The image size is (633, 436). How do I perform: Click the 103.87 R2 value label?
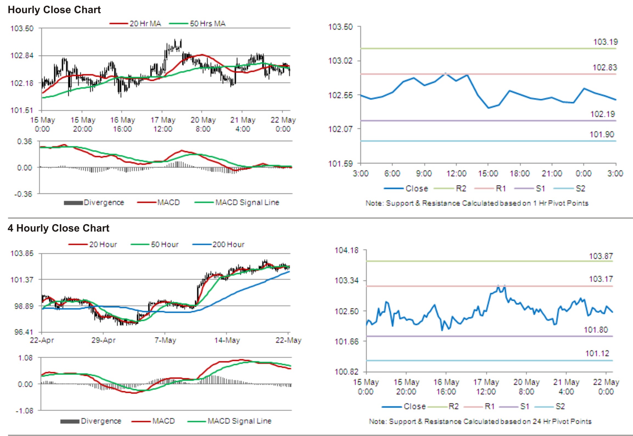[x=601, y=256]
